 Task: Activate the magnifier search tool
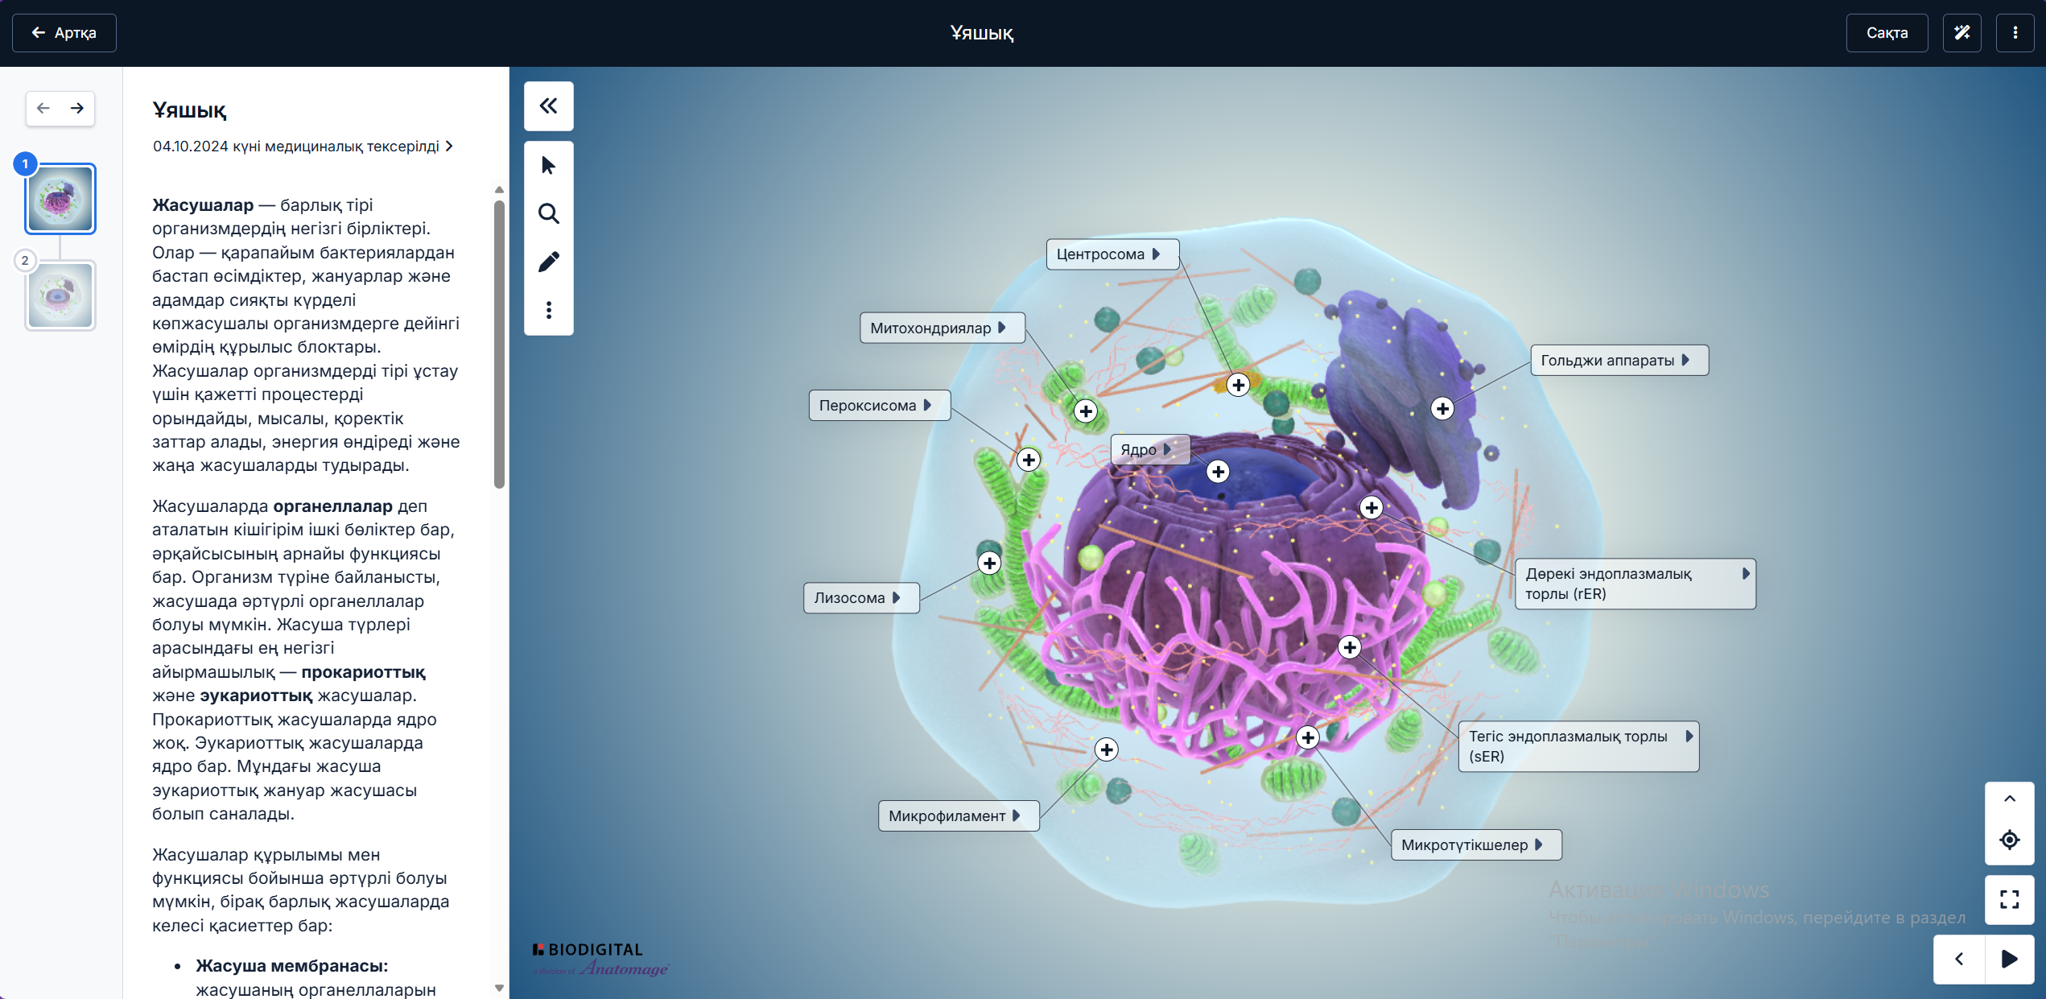coord(548,213)
